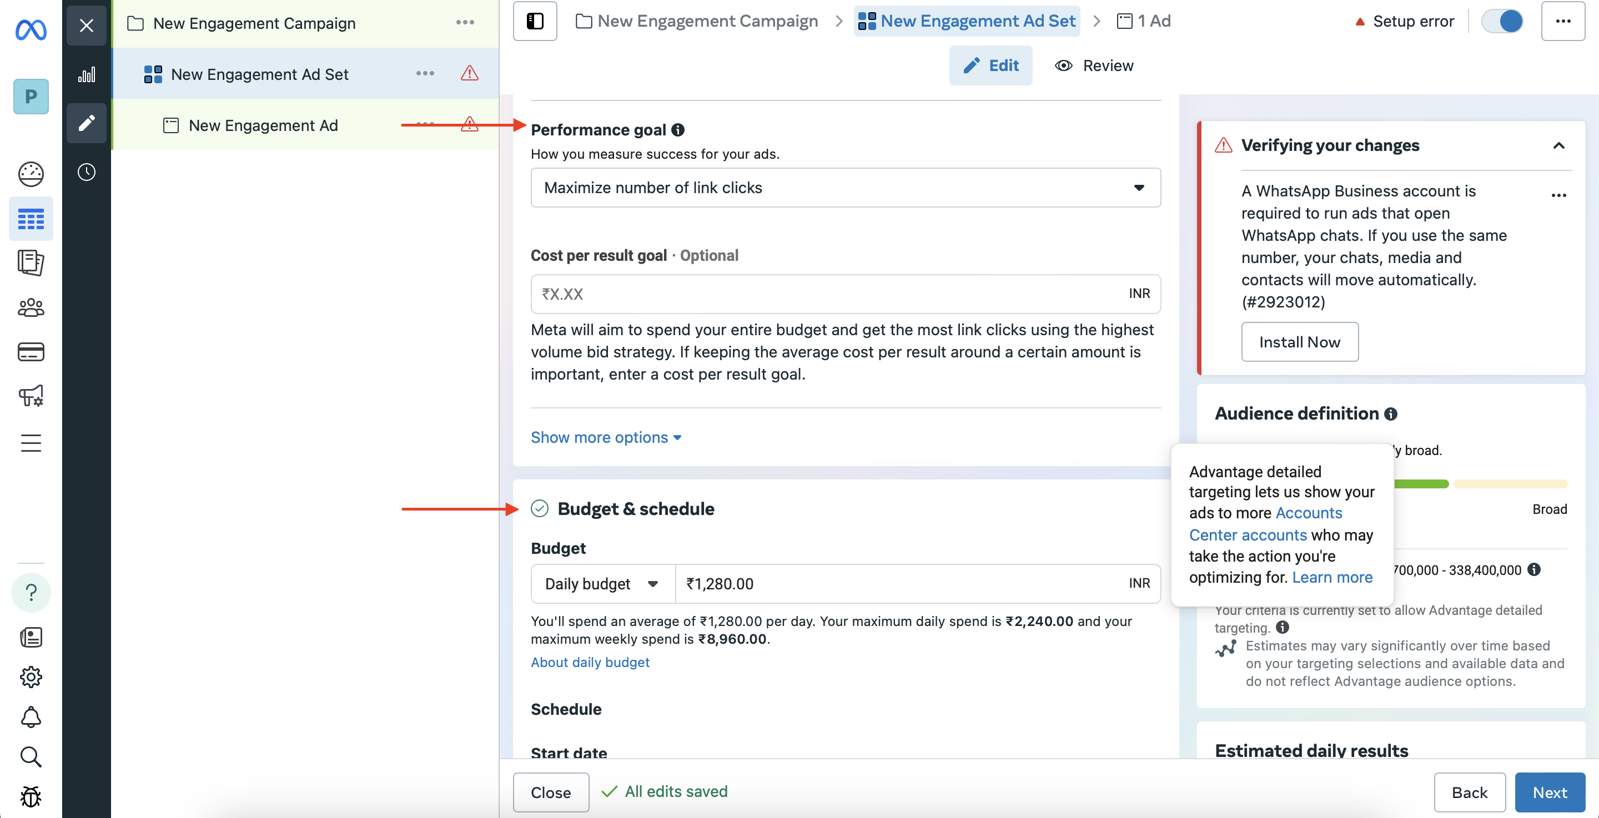Collapse the Verifying your changes panel
Screen dimensions: 1599x818
1558,145
